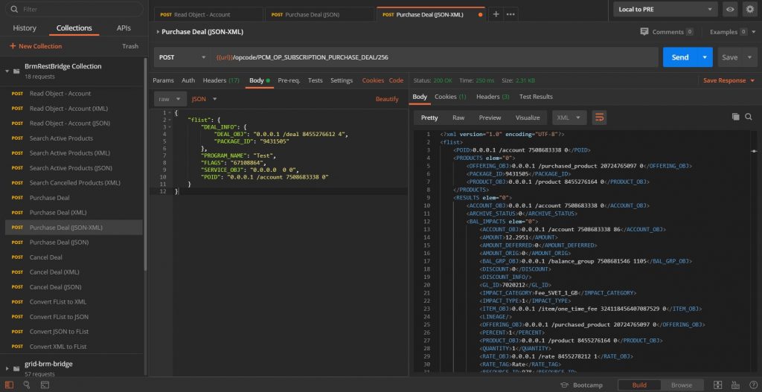Open the request Auth tab
The image size is (762, 392).
click(188, 80)
